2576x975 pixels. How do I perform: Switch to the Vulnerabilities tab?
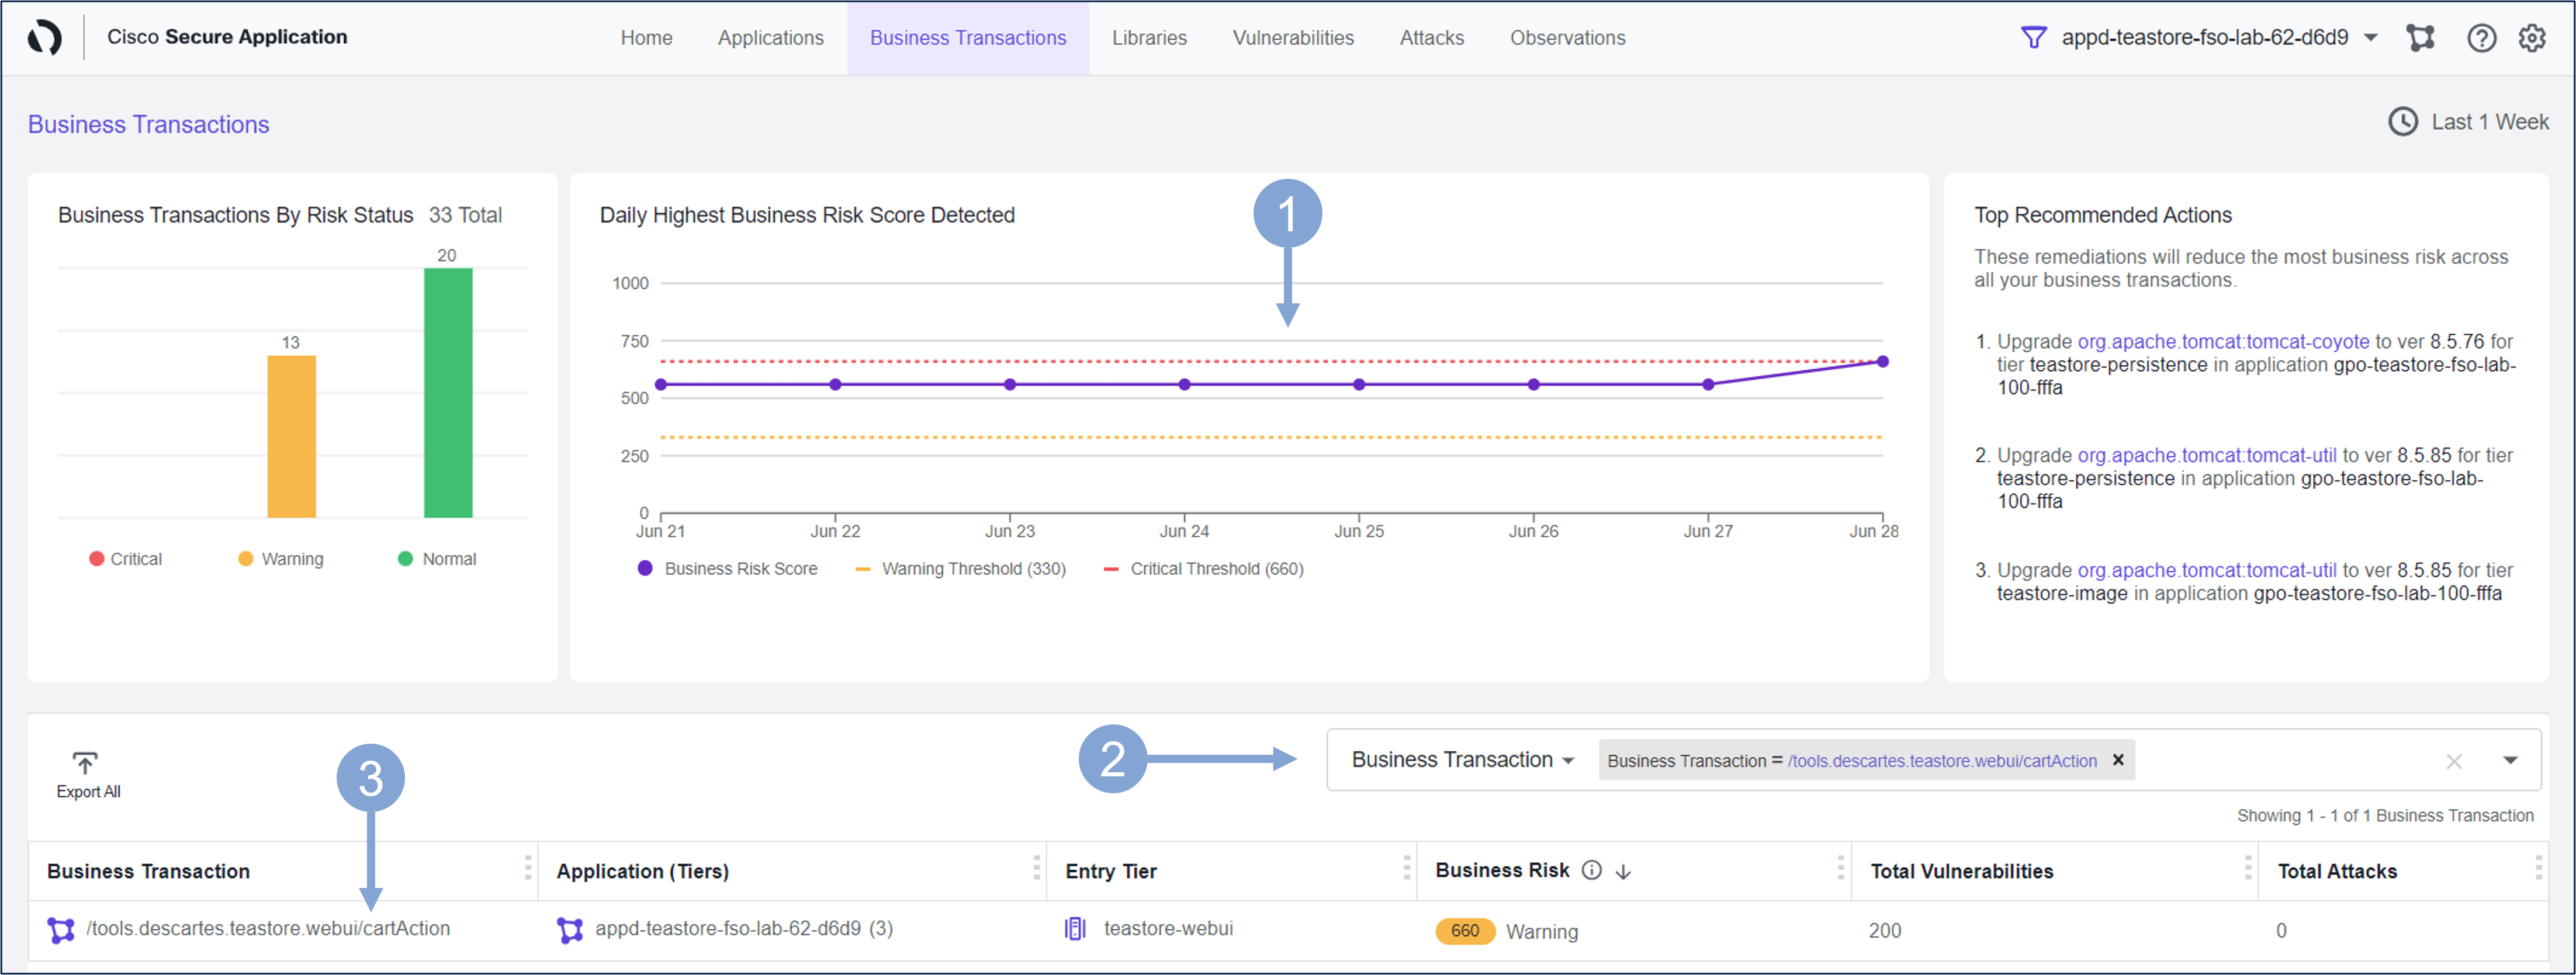(x=1292, y=38)
